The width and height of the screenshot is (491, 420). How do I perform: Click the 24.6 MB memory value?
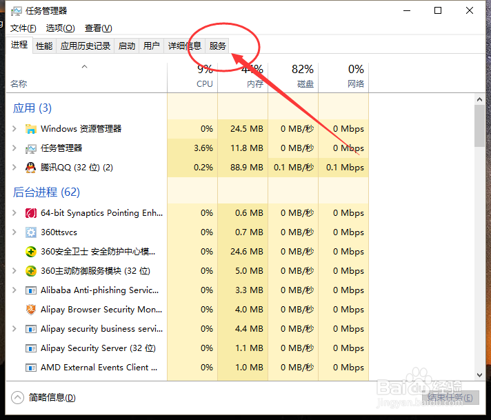pos(247,252)
